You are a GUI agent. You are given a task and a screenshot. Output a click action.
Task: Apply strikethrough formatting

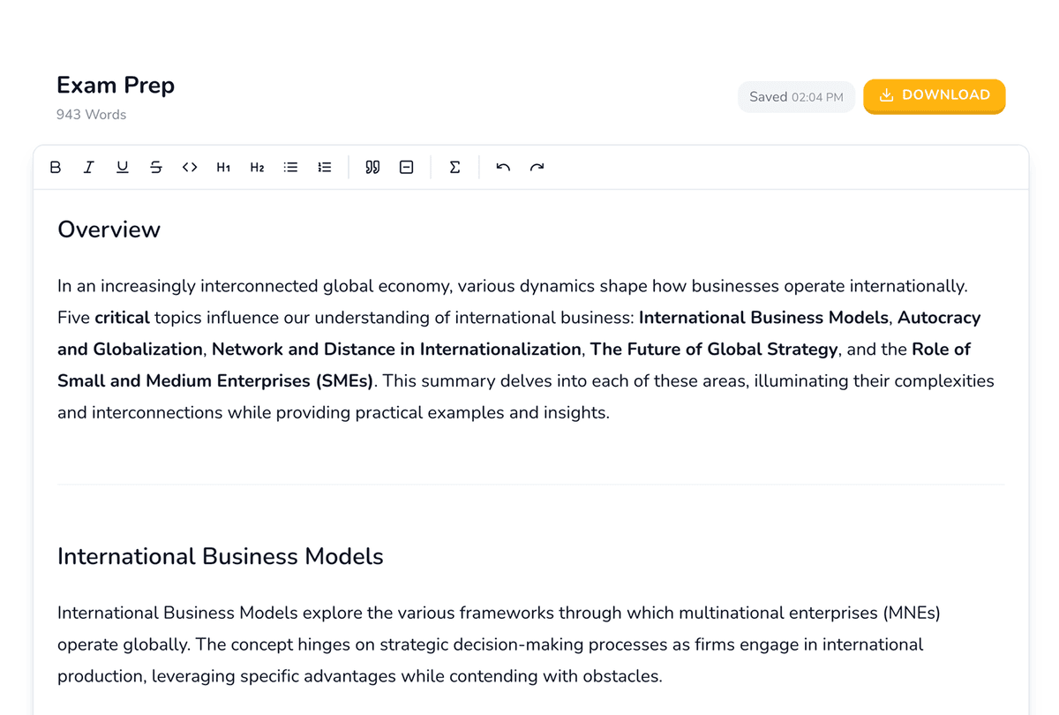coord(156,167)
